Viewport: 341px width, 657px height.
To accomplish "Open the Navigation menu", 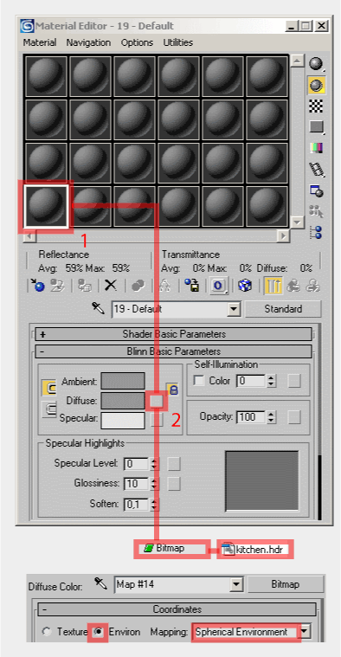I will 88,42.
